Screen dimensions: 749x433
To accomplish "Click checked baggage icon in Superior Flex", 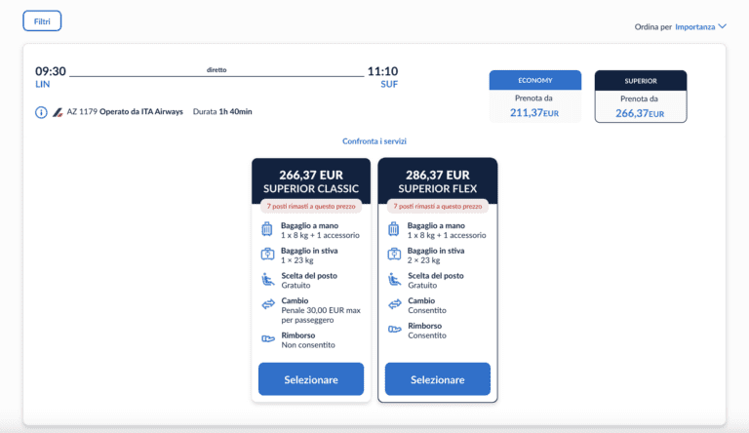I will click(394, 255).
